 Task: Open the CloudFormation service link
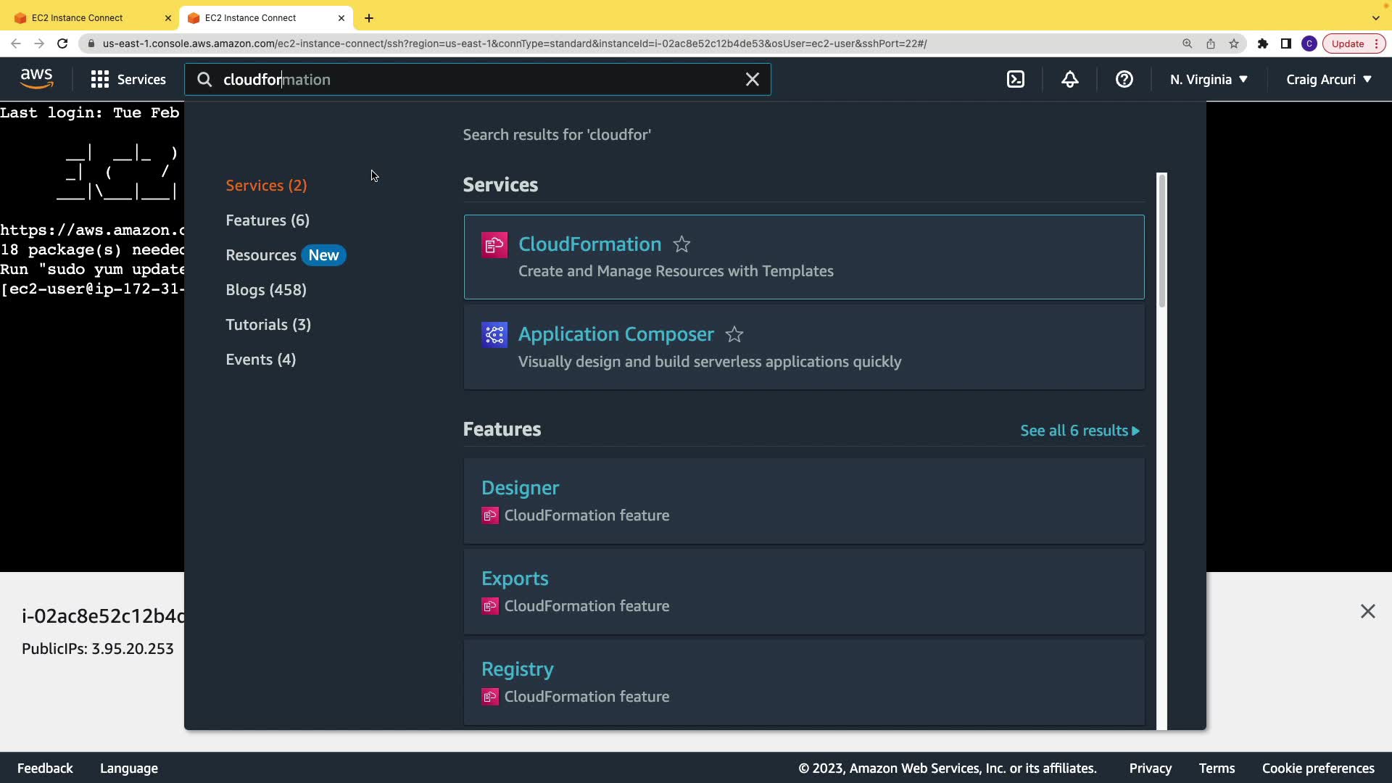(x=589, y=244)
